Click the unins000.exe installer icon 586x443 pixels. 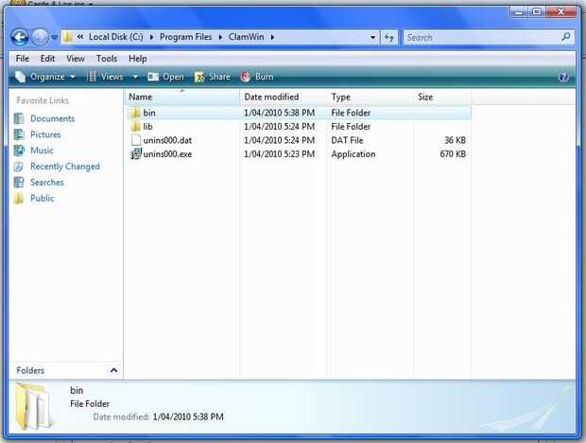136,153
